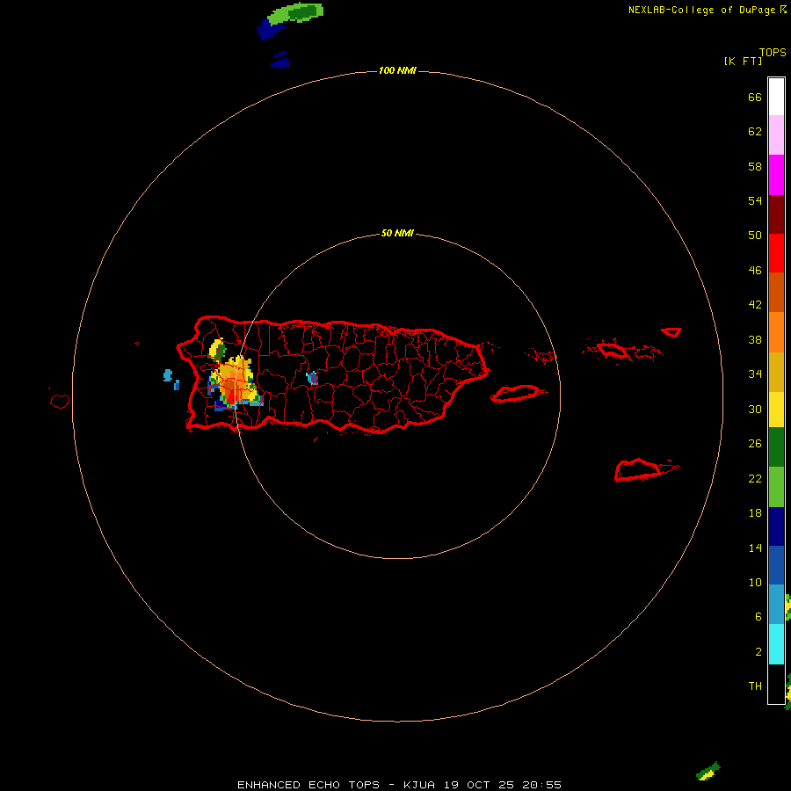This screenshot has width=791, height=791.
Task: Pick the cyan 10 kft legend swatch
Action: click(776, 644)
